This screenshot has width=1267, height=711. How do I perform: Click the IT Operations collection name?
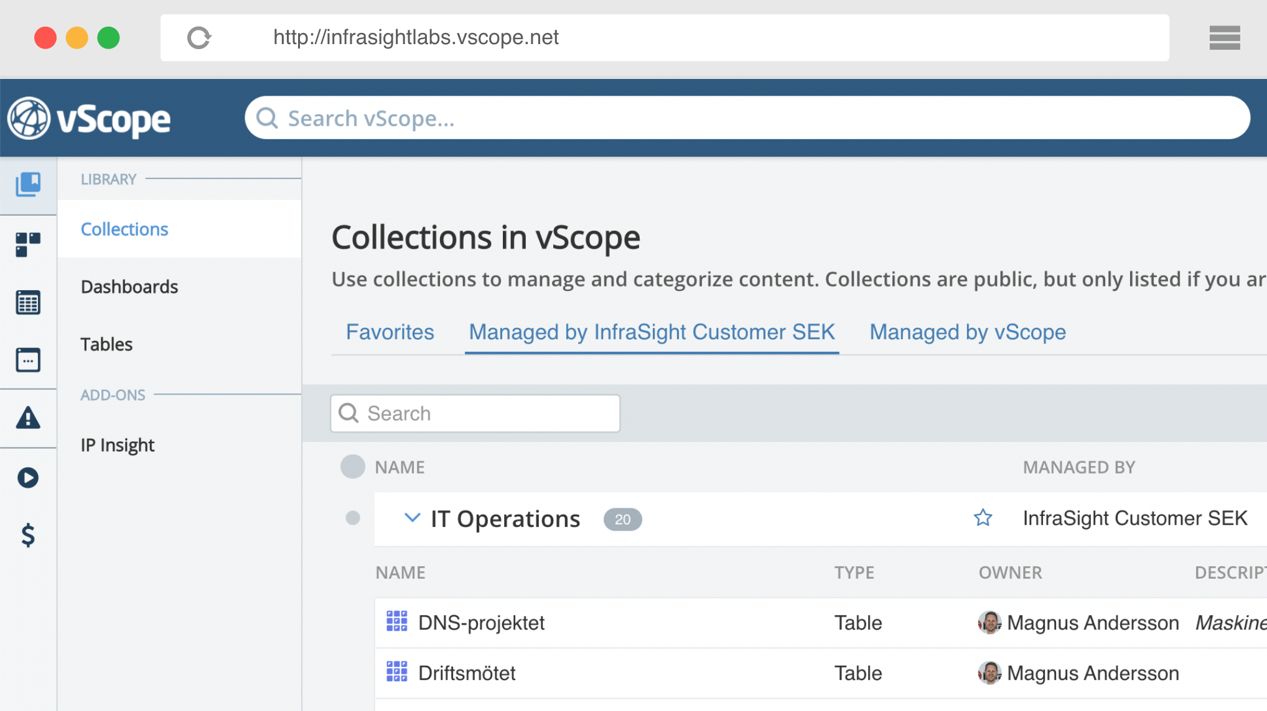505,519
